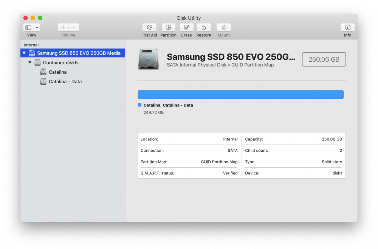This screenshot has width=378, height=249.
Task: Click the S.M.A.R.T. status Verified value
Action: [230, 173]
